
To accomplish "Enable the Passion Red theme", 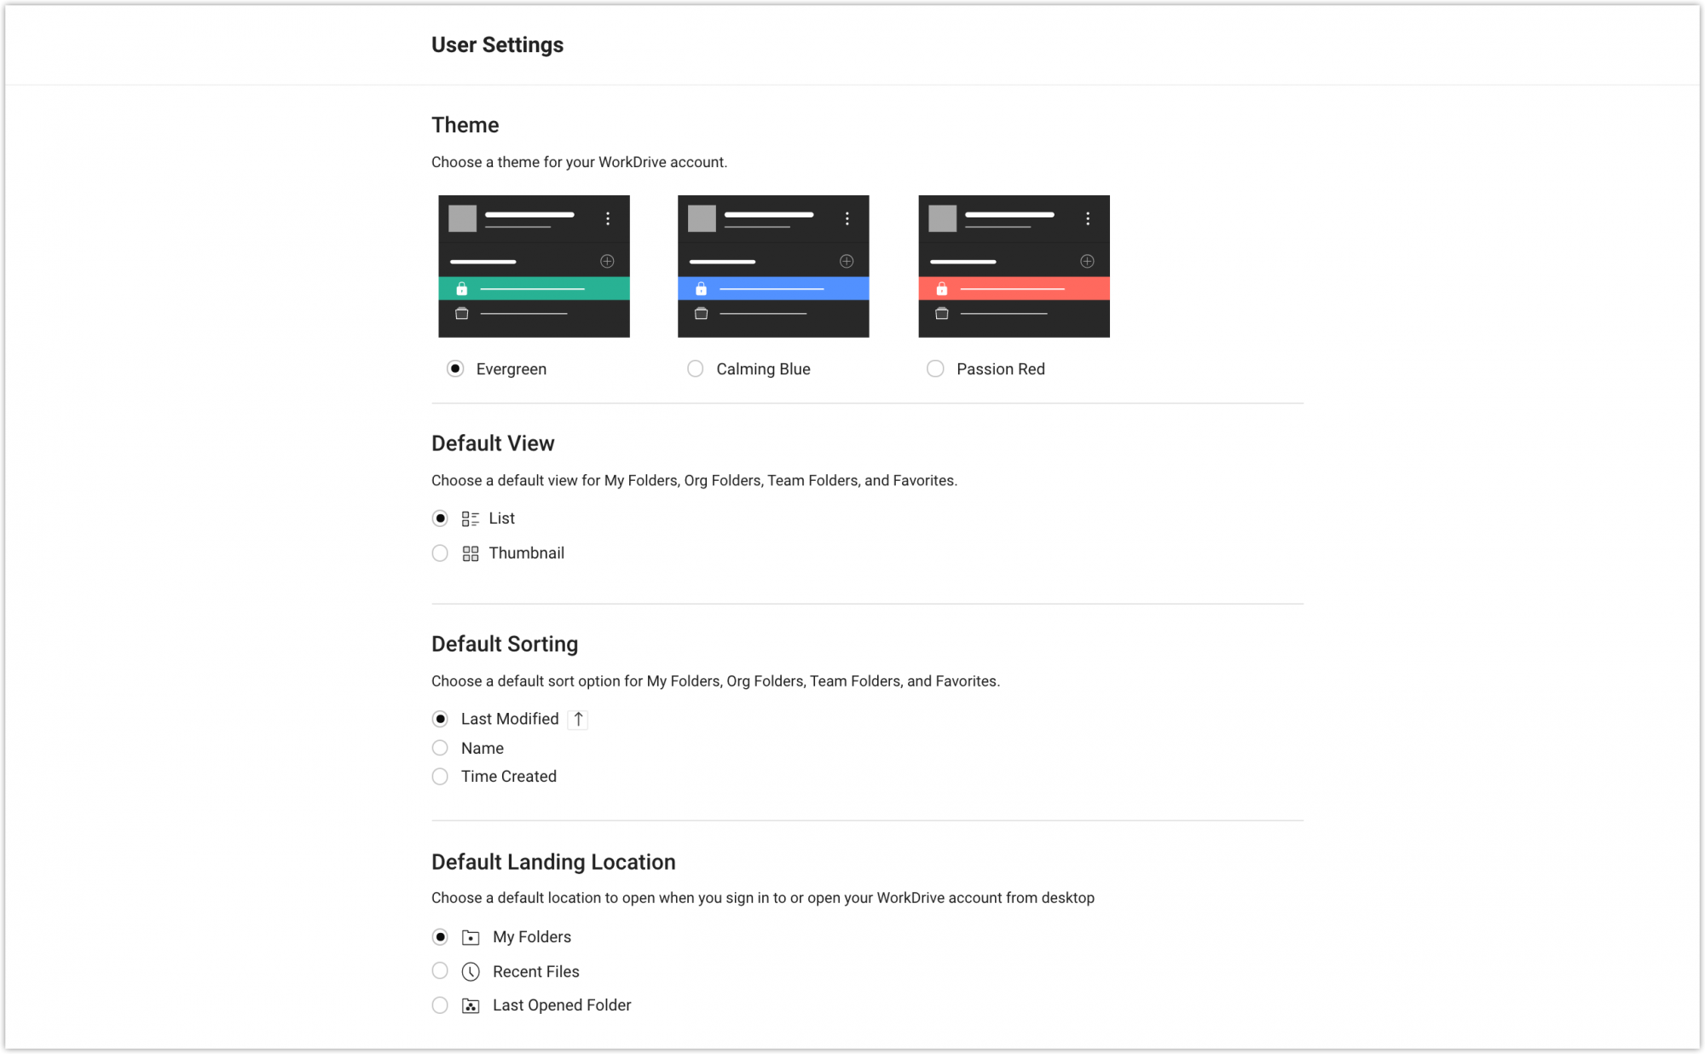I will (935, 368).
